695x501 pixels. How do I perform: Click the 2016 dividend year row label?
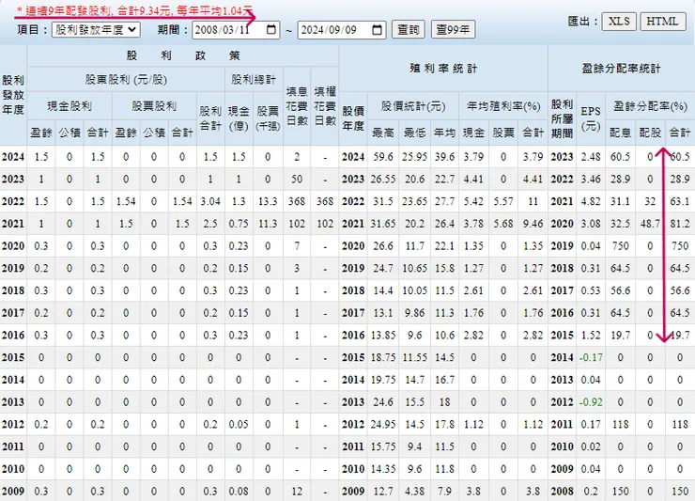tap(13, 335)
